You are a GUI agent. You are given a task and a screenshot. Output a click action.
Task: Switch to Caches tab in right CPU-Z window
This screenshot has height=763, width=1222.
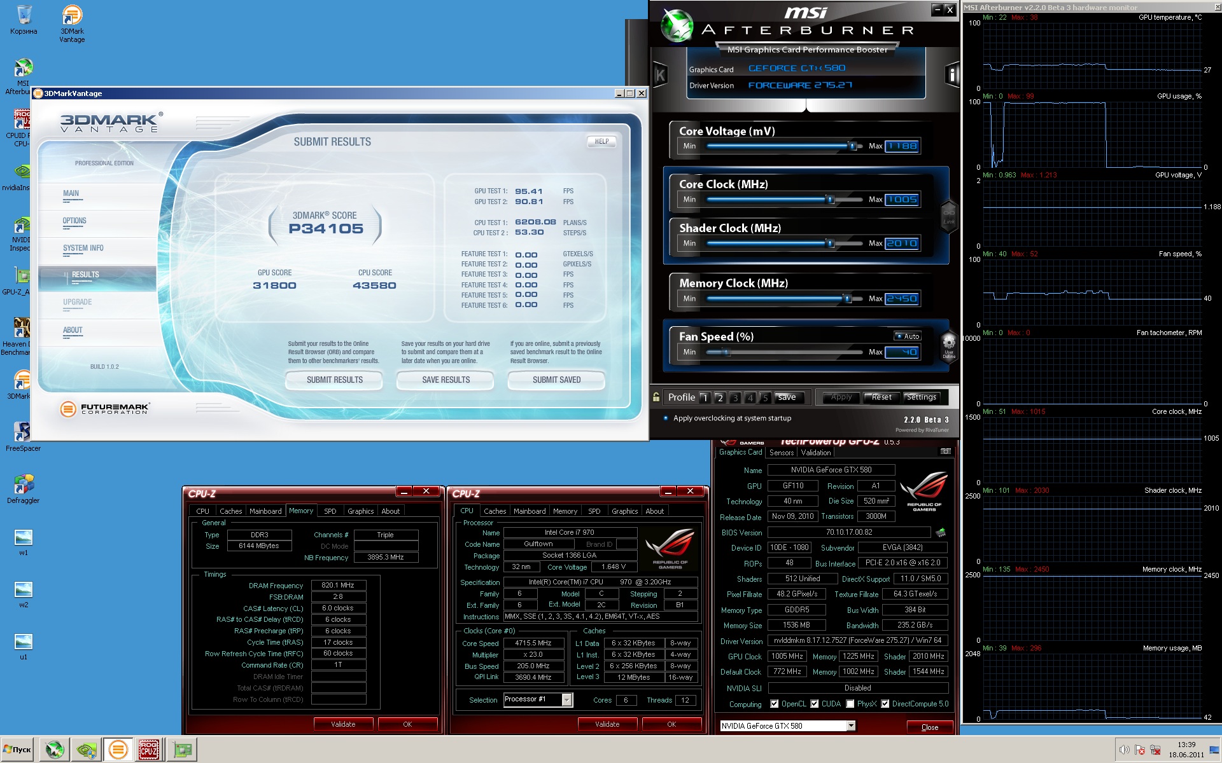coord(495,511)
